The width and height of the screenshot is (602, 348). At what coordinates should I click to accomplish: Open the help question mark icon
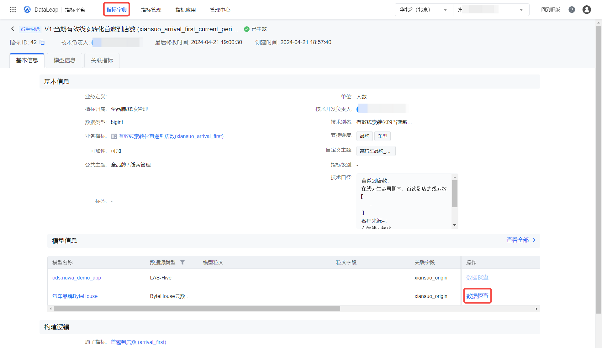point(572,10)
